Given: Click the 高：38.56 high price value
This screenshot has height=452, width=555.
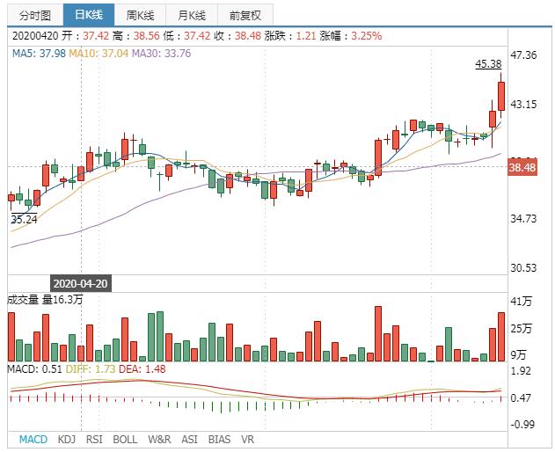Looking at the screenshot, I should 136,36.
